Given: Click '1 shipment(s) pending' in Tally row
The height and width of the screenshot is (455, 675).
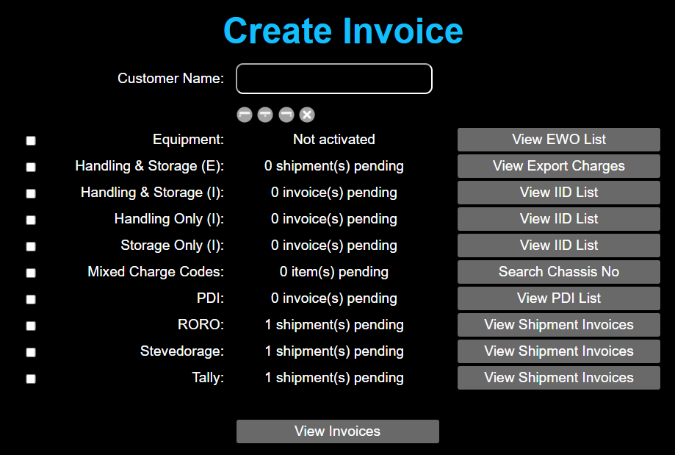Looking at the screenshot, I should pos(334,378).
